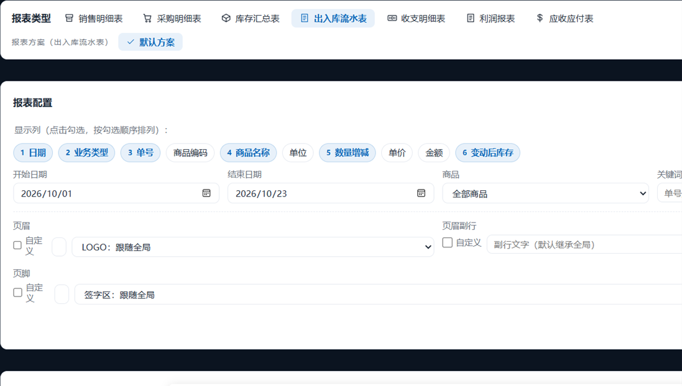Click the shopping cart icon of 采购明细表
The width and height of the screenshot is (682, 386).
pos(147,18)
